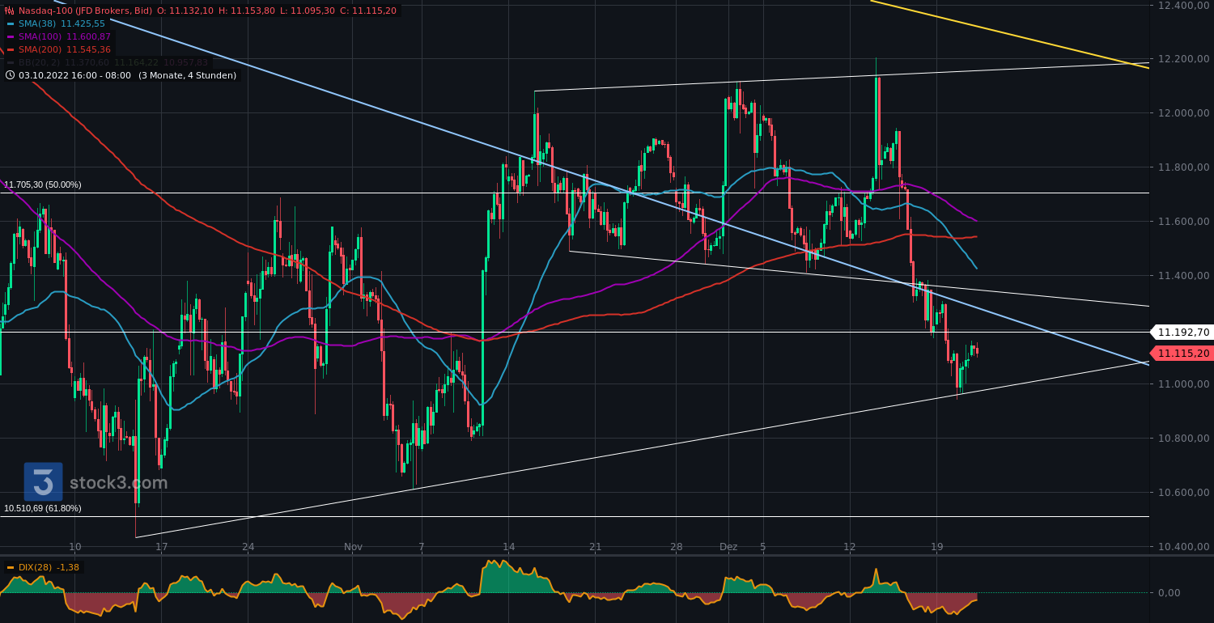This screenshot has height=623, width=1214.
Task: Click the 11.705,30 (50.00%) Fibonacci label
Action: tap(42, 184)
